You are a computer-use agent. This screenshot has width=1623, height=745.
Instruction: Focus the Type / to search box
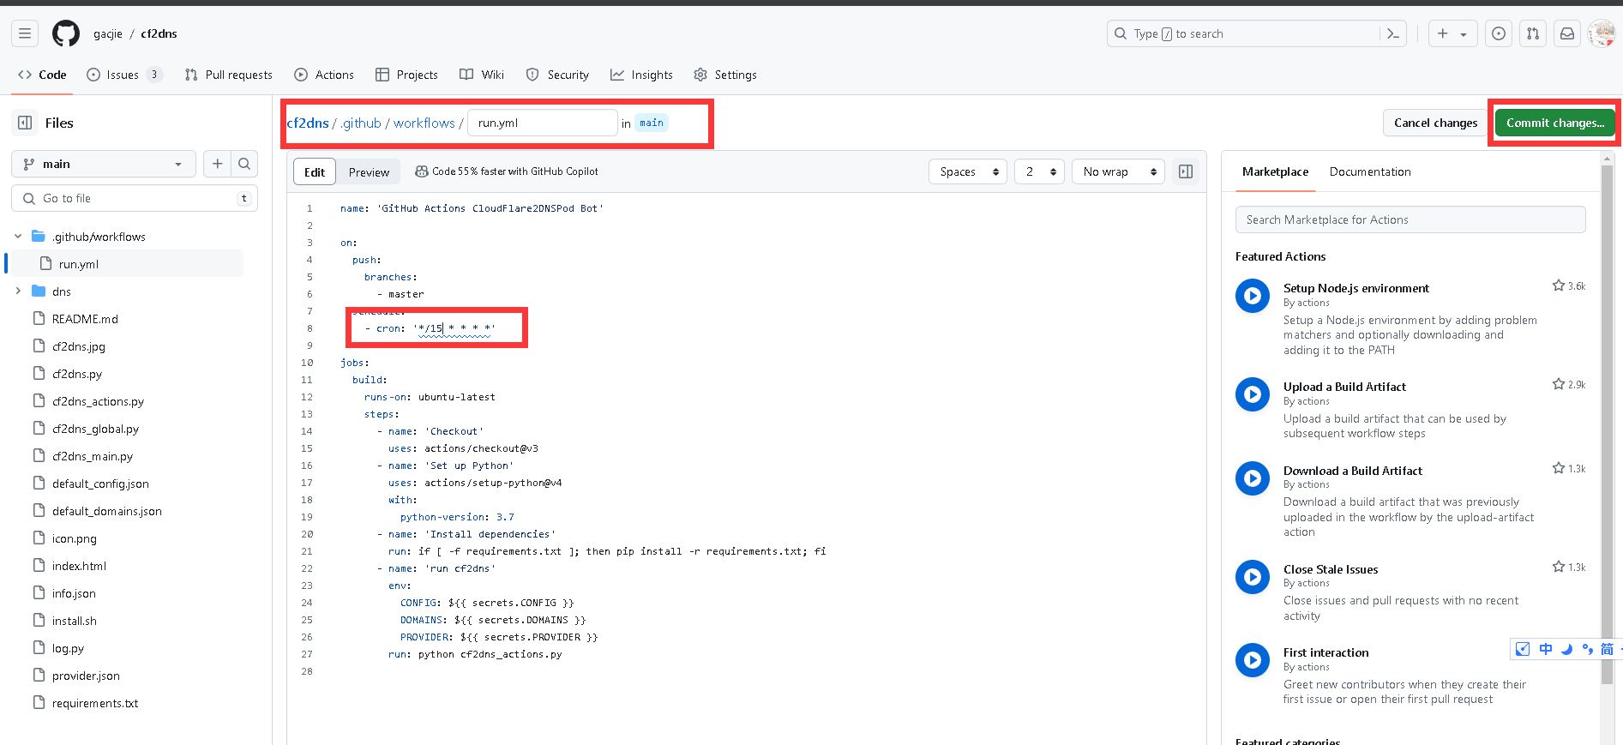(x=1256, y=33)
